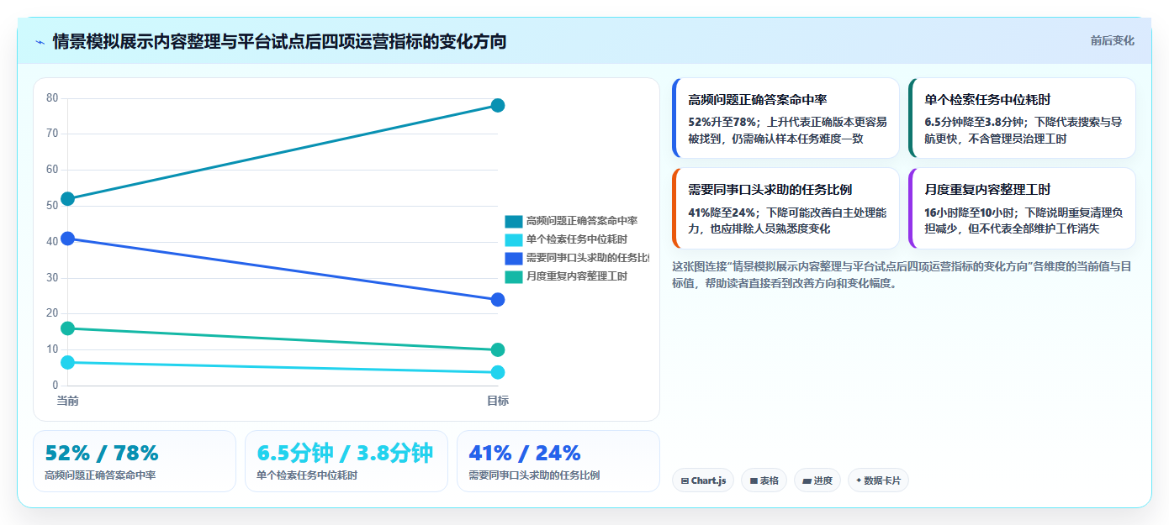Select the 52 current point of the hit-rate line
This screenshot has width=1169, height=525.
coord(67,199)
